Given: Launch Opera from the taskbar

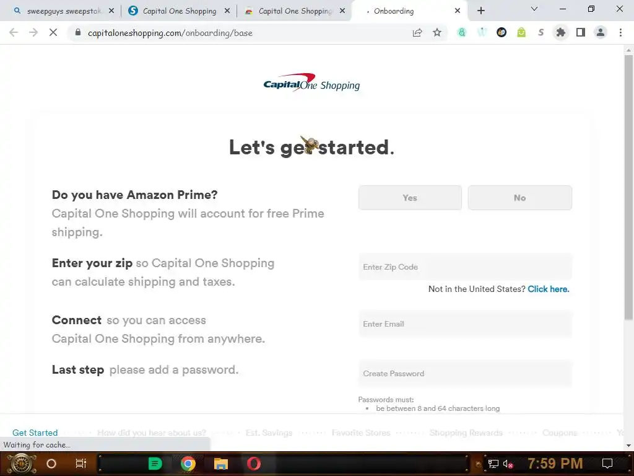Looking at the screenshot, I should click(x=254, y=464).
